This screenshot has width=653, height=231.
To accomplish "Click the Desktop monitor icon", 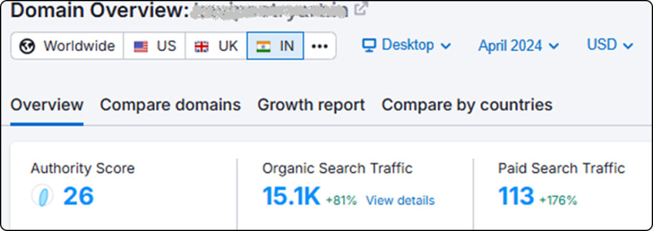I will [369, 45].
